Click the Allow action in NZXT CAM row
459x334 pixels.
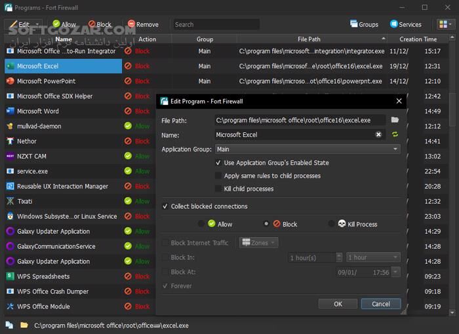(x=137, y=156)
